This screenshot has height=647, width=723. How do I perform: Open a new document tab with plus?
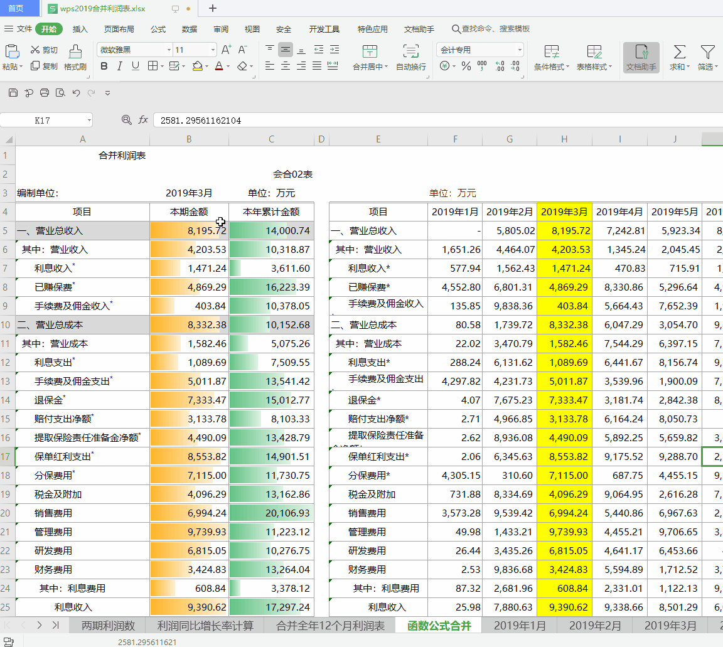click(x=213, y=8)
